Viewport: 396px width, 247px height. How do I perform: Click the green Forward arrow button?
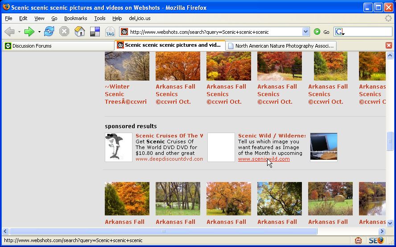click(x=29, y=32)
